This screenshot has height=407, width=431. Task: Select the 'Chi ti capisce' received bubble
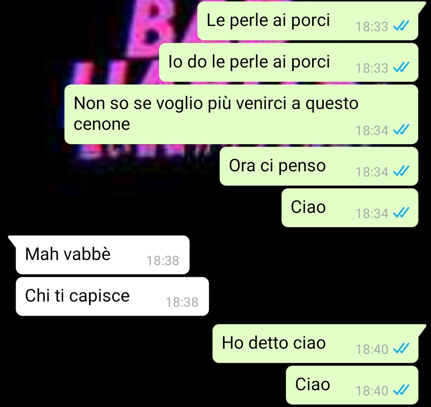pyautogui.click(x=113, y=296)
